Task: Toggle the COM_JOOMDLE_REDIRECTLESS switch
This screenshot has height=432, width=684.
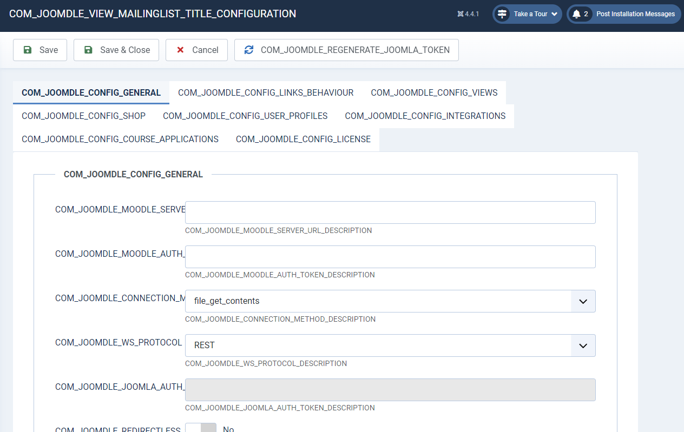Action: 201,428
